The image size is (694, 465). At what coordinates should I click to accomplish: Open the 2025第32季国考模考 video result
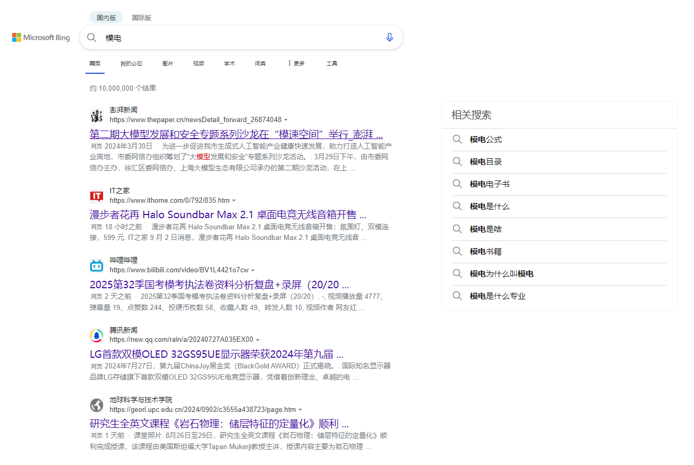click(219, 285)
